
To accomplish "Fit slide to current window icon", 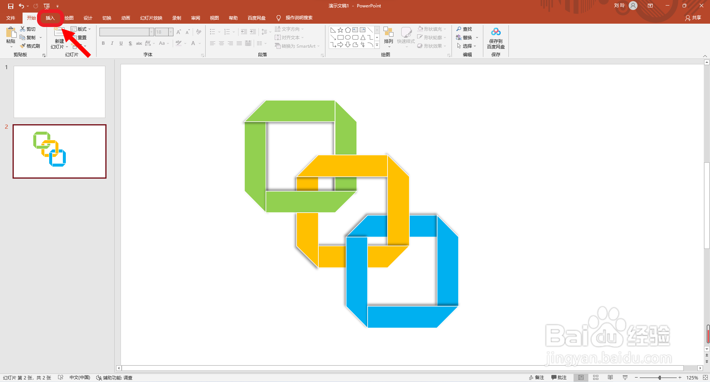I will click(705, 378).
